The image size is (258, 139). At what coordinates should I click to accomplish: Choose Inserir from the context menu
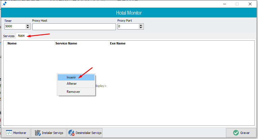(x=76, y=77)
